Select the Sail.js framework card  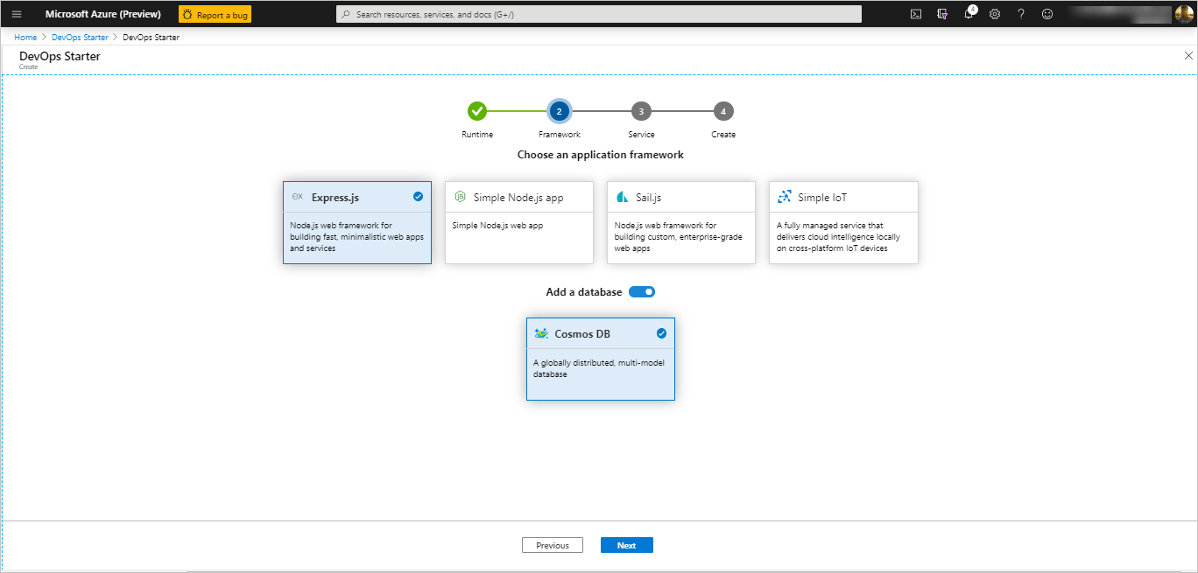pyautogui.click(x=680, y=223)
